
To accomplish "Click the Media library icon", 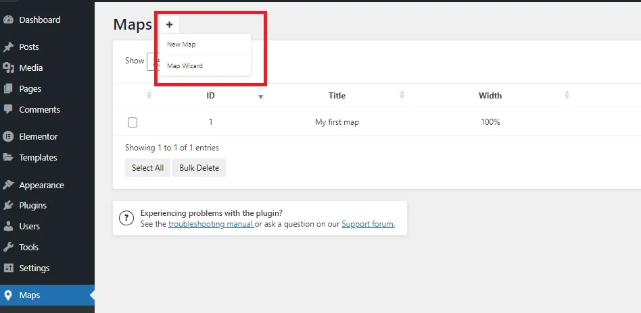I will point(8,67).
